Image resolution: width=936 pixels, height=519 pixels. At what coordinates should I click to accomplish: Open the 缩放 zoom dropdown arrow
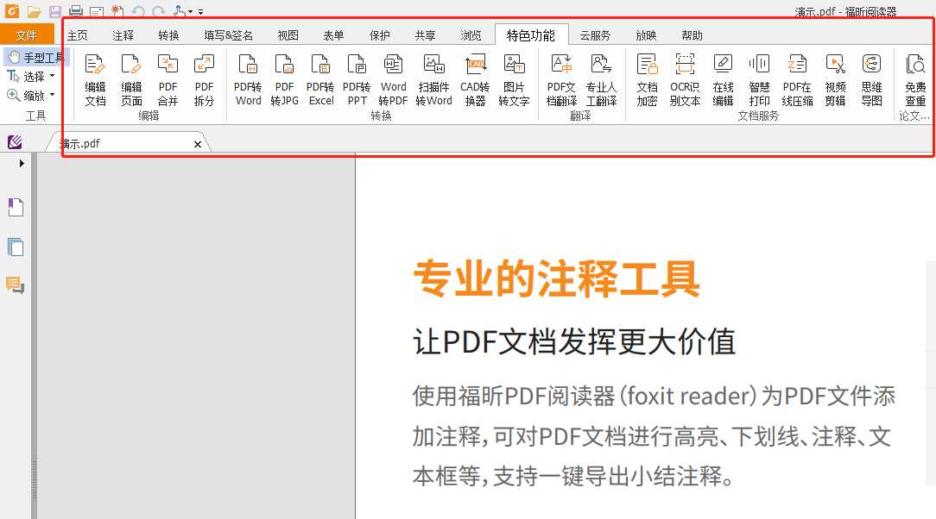pyautogui.click(x=53, y=96)
